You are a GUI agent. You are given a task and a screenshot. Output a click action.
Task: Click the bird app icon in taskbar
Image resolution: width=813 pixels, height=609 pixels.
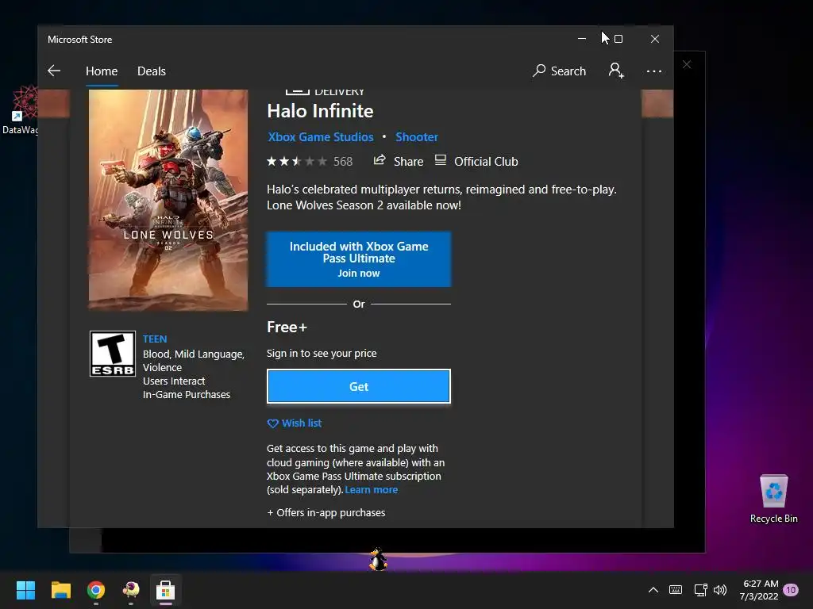coord(131,590)
